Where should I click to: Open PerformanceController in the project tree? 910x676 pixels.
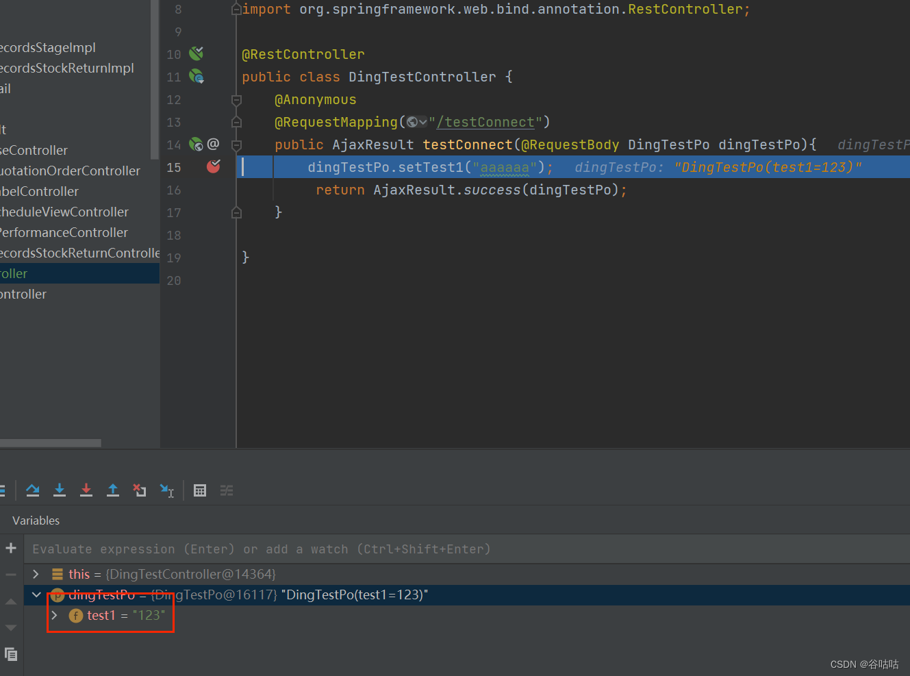tap(64, 232)
